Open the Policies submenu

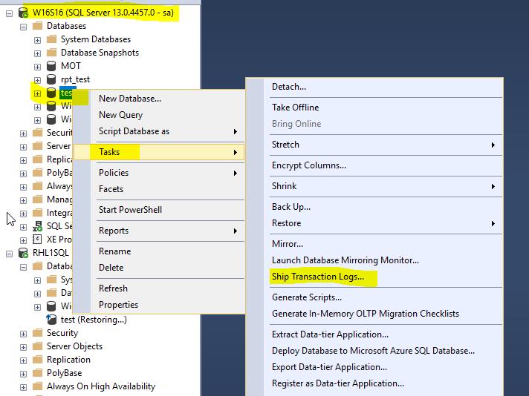[x=158, y=173]
